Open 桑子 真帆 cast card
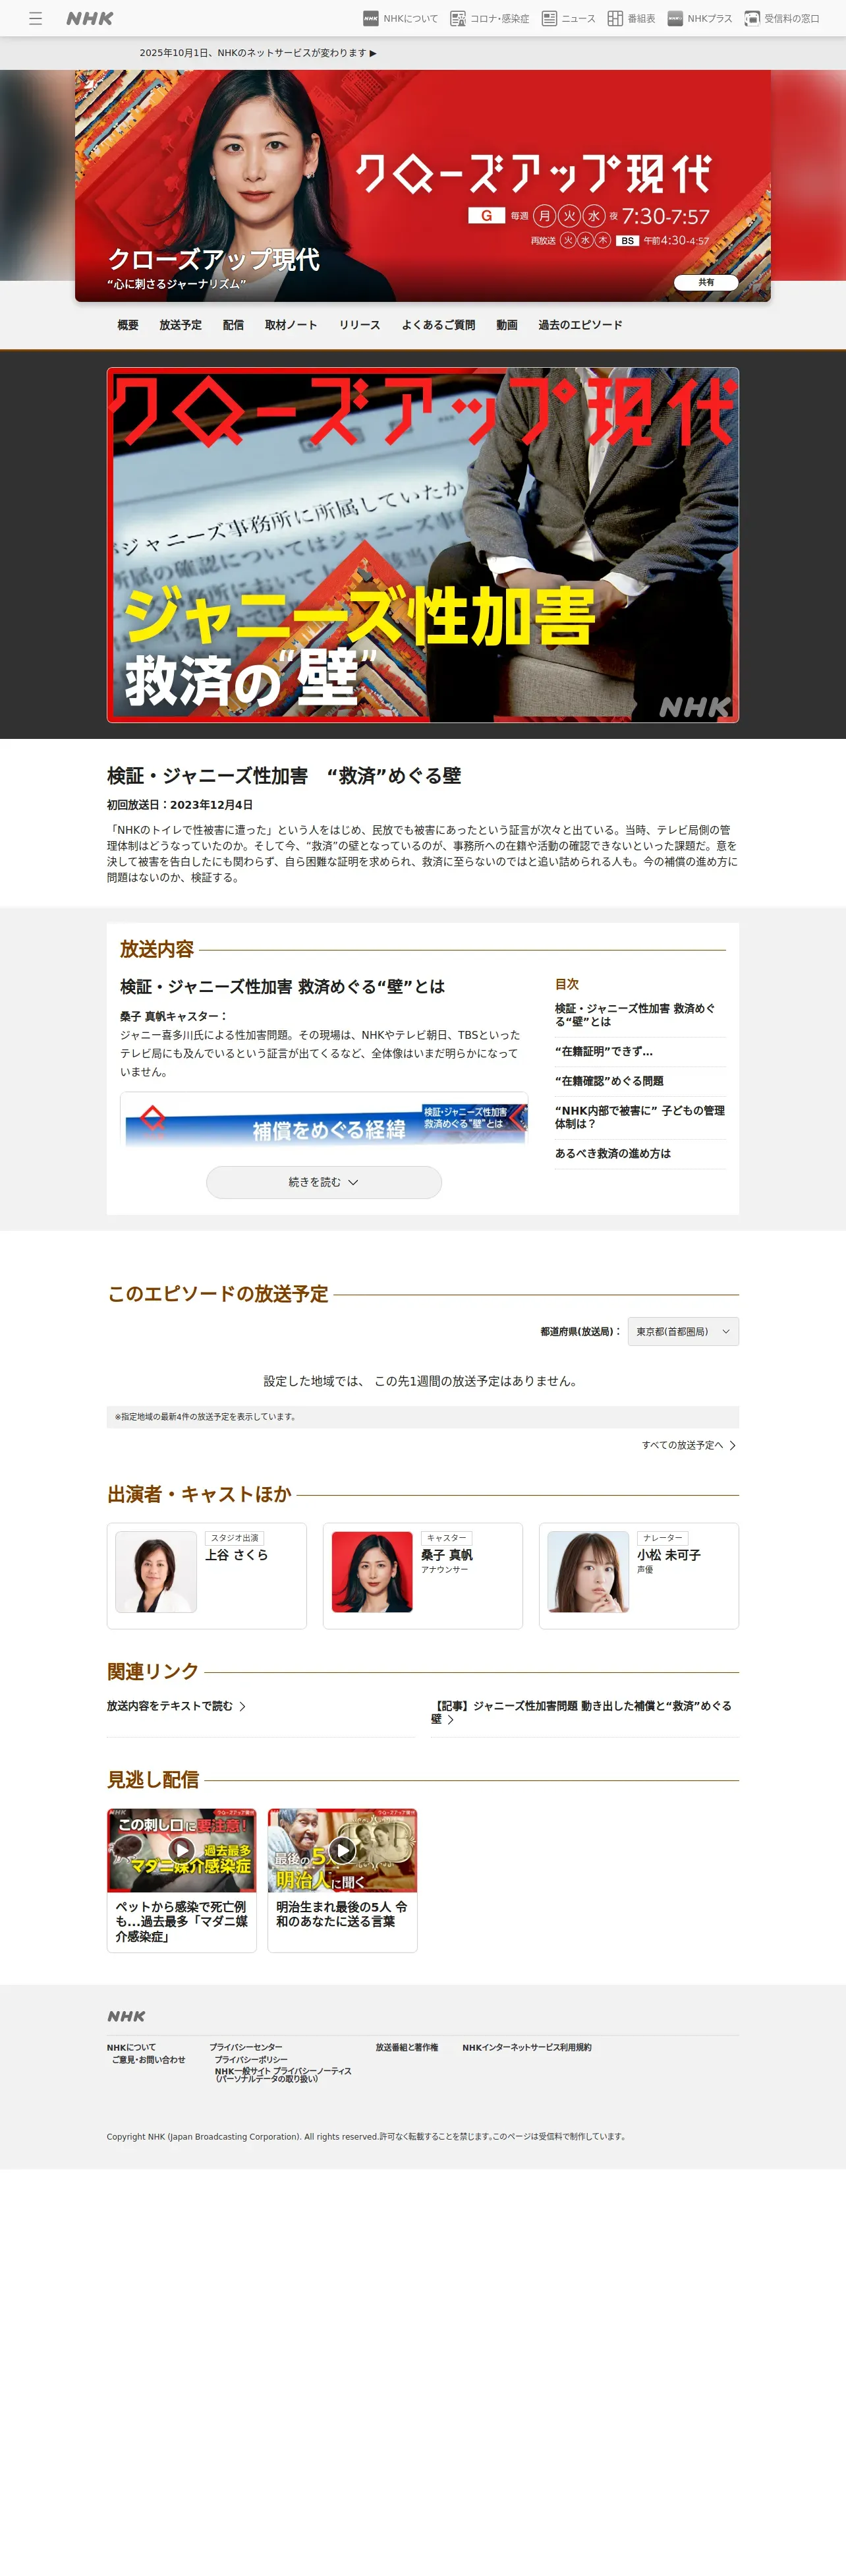846x2576 pixels. (423, 1576)
